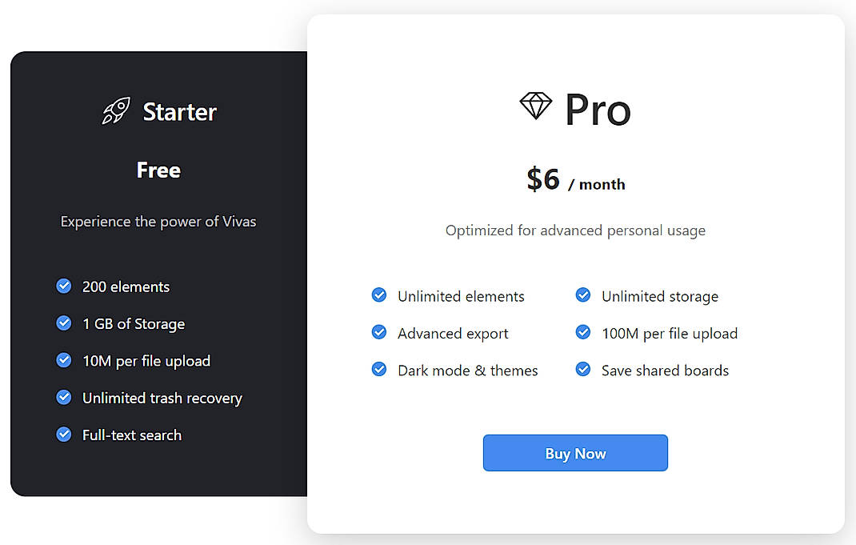Image resolution: width=856 pixels, height=545 pixels.
Task: Click the diamond icon beside Pro
Action: pos(534,105)
